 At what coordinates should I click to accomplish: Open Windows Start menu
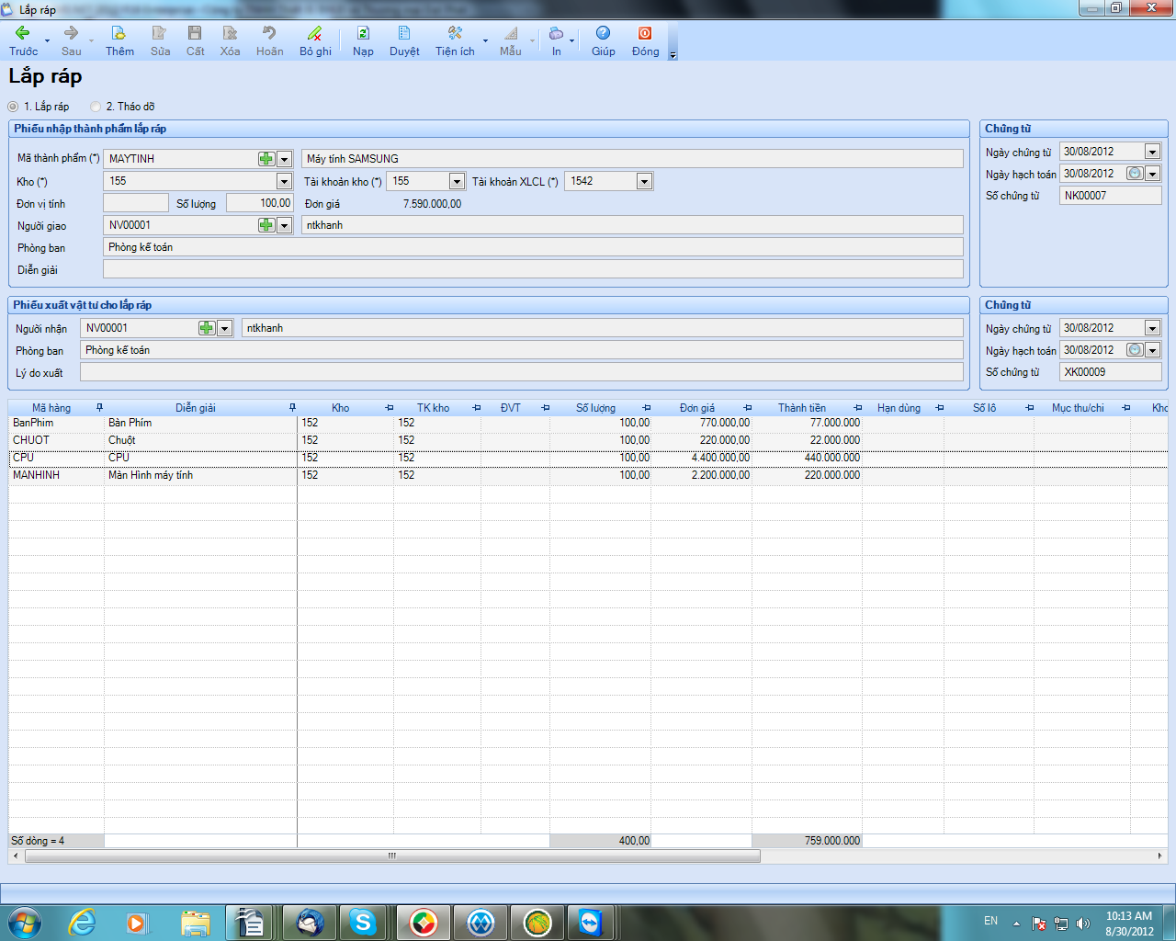(x=25, y=923)
